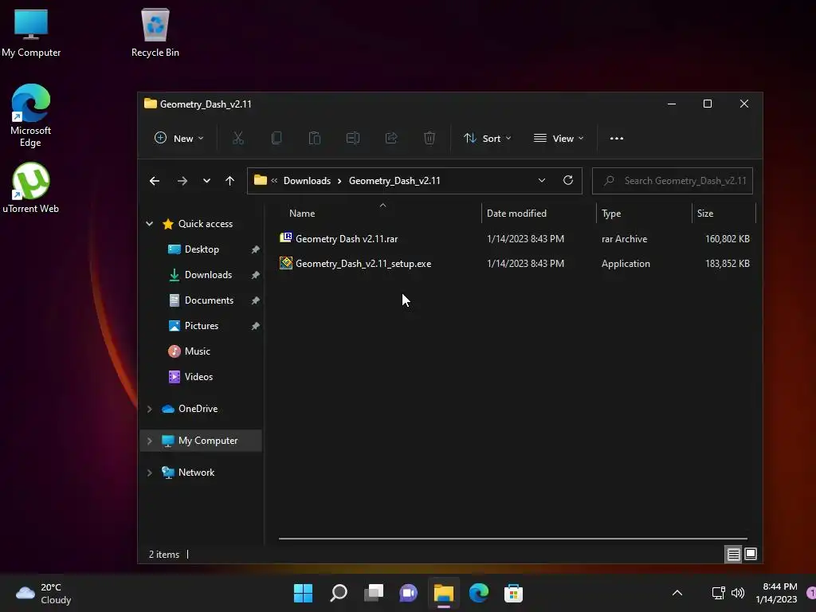Screen dimensions: 816x612
Task: Collapse the Quick access tree
Action: pyautogui.click(x=149, y=224)
